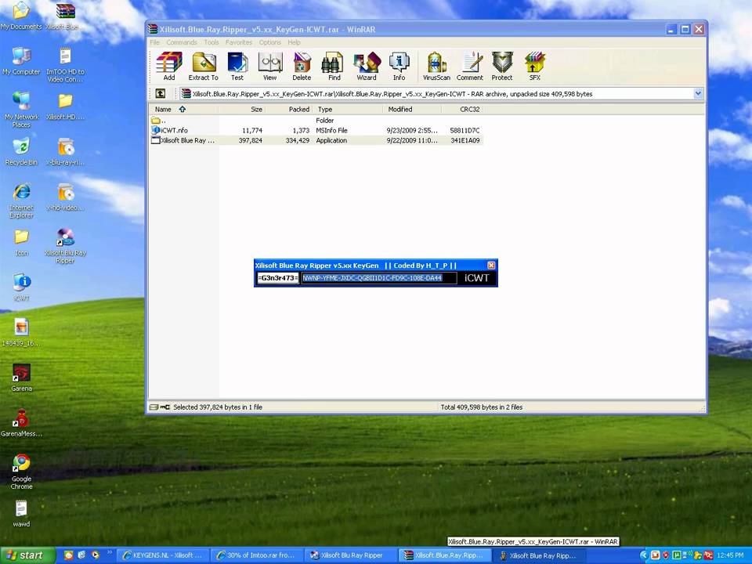The width and height of the screenshot is (752, 564).
Task: Sort by the Modified column header
Action: click(x=412, y=110)
